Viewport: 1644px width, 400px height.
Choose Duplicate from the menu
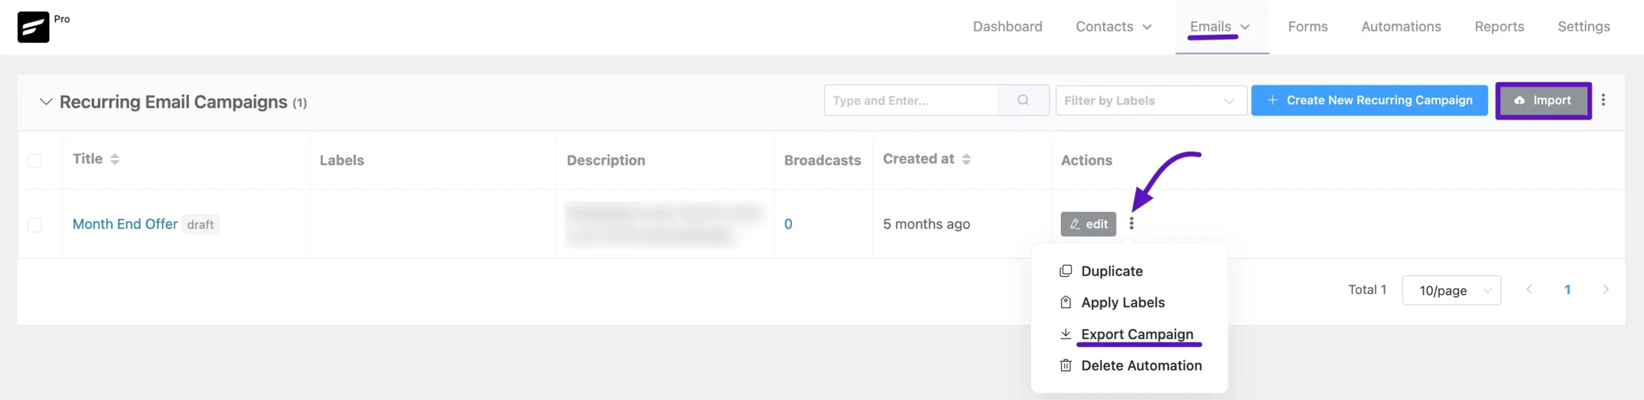[x=1112, y=271]
